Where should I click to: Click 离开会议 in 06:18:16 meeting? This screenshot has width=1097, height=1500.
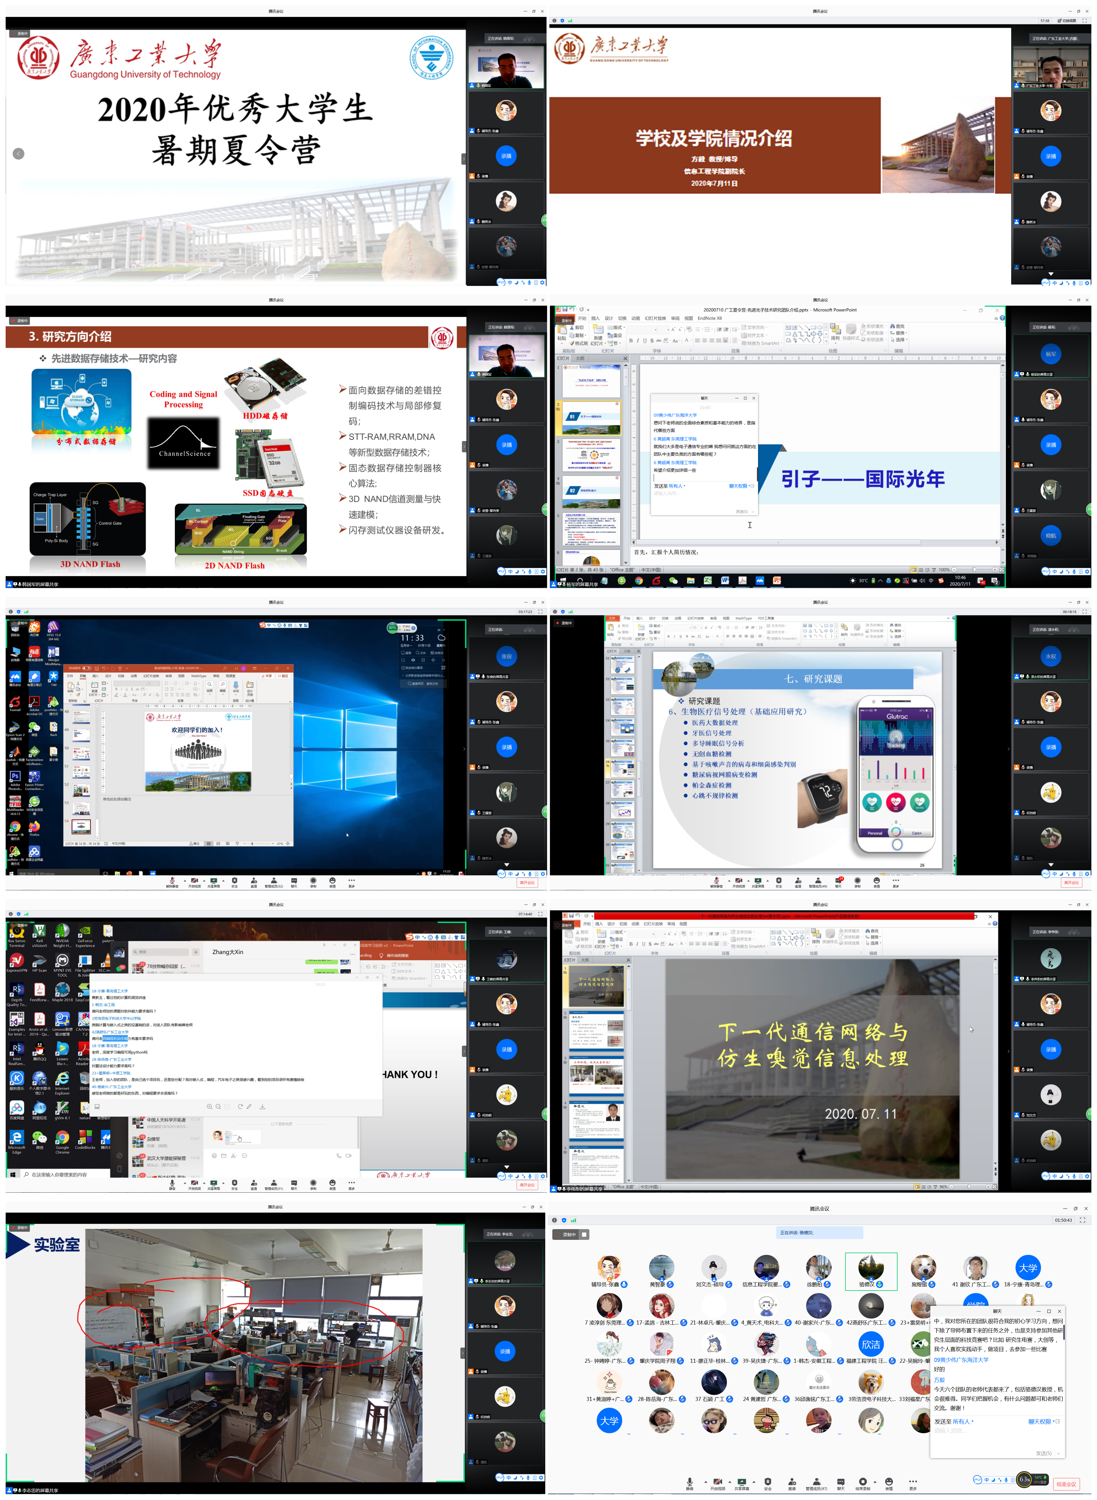click(x=1071, y=883)
